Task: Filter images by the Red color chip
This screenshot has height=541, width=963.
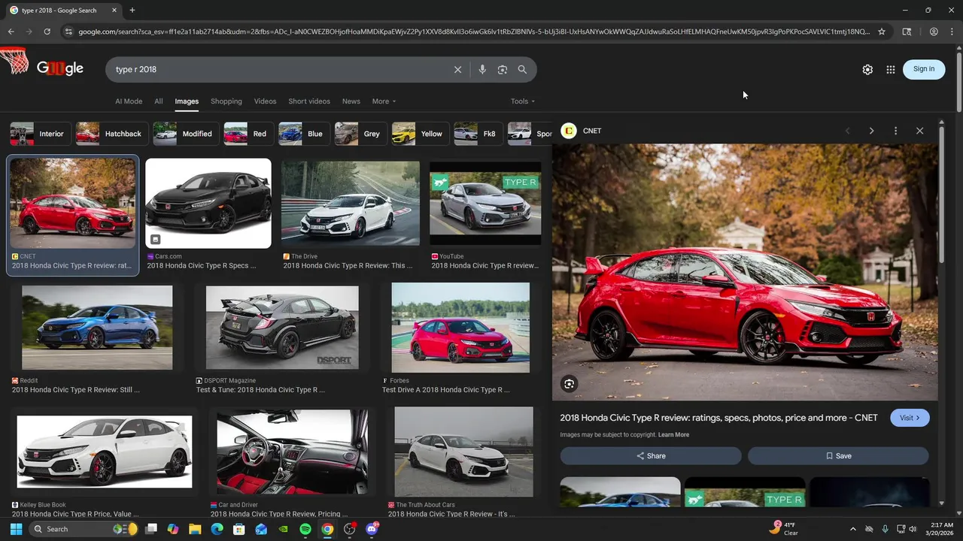Action: click(248, 134)
